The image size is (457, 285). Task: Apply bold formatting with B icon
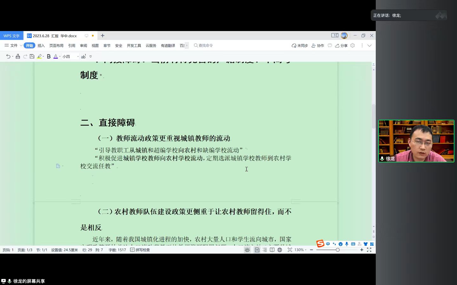[49, 56]
